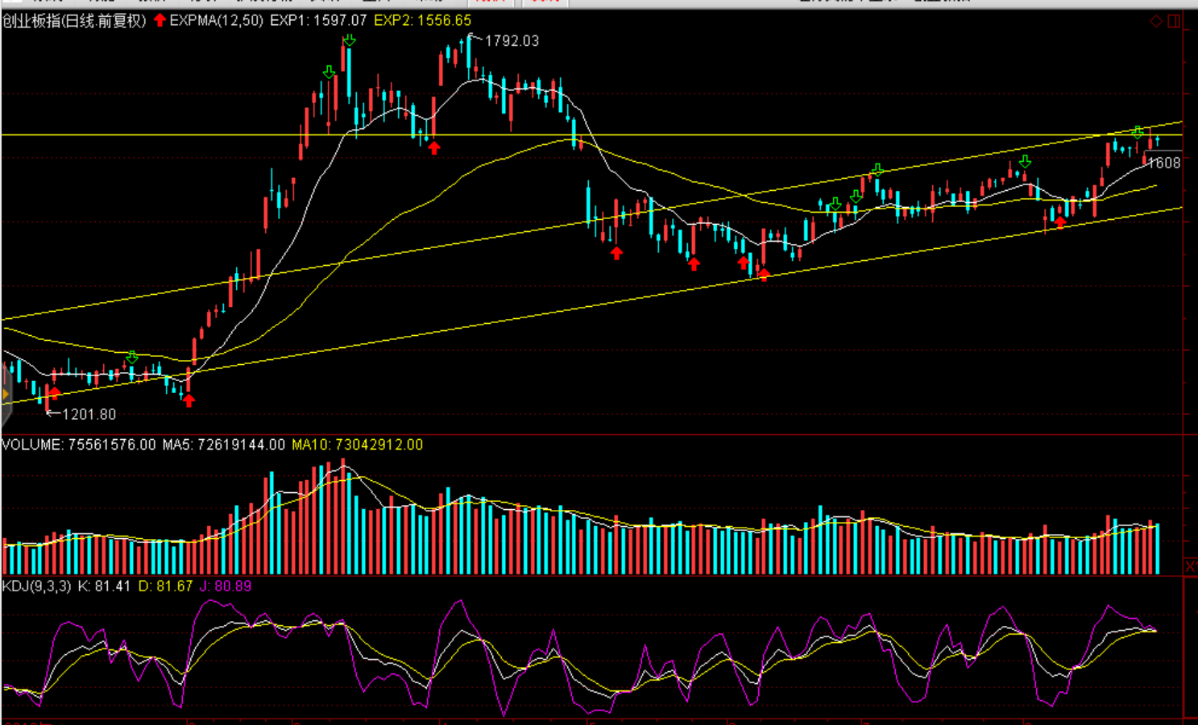Click the 1792.03 high price label
Screen dimensions: 1198x725
[x=512, y=41]
